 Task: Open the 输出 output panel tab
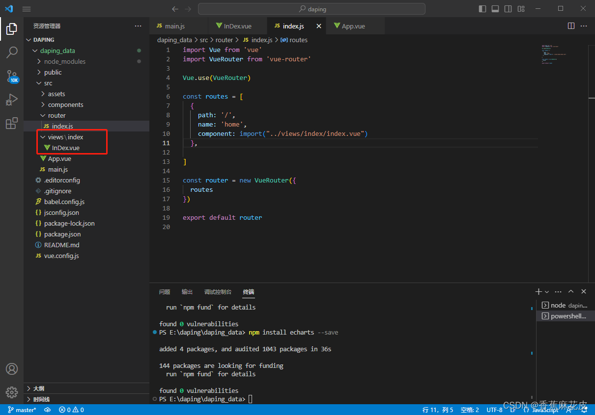(x=187, y=292)
